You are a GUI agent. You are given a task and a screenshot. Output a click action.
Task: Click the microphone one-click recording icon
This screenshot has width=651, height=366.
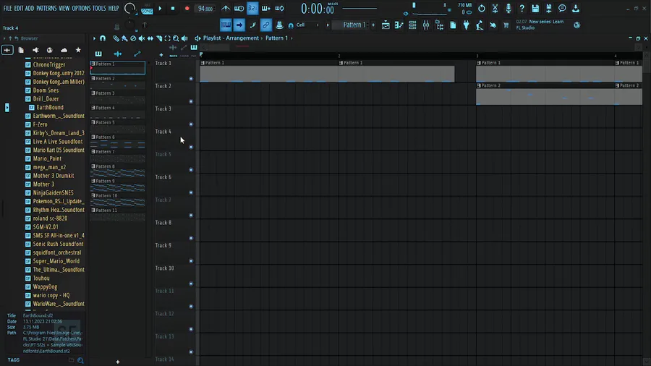click(509, 8)
